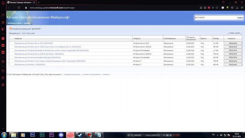Image resolution: width=245 pixels, height=138 pixels.
Task: Click the catalog search input field
Action: [216, 18]
